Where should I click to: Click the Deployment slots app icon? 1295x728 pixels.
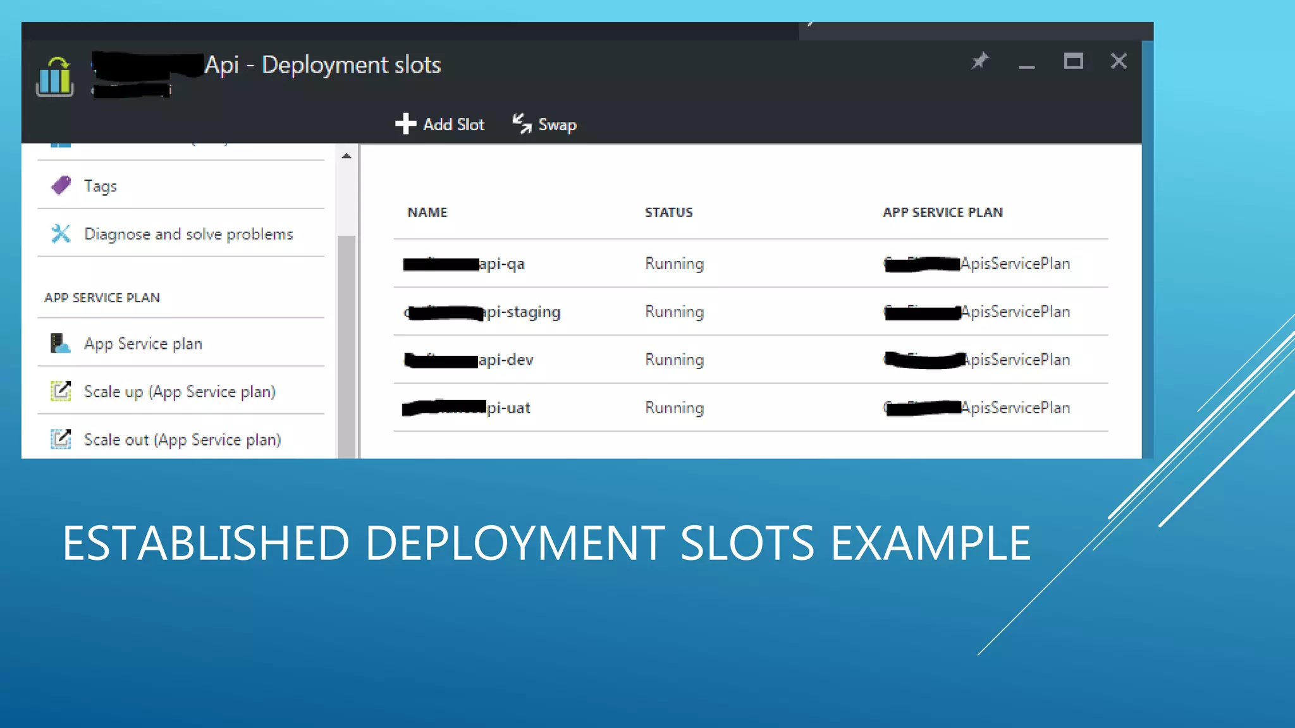coord(55,76)
